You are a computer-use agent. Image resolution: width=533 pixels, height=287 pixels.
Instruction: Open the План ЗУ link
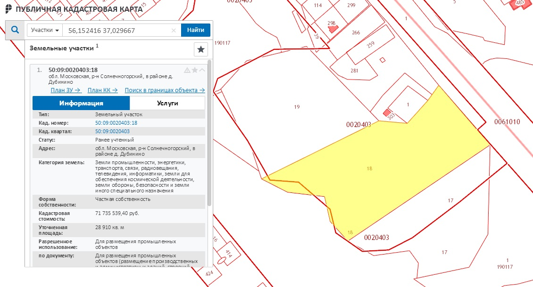66,90
